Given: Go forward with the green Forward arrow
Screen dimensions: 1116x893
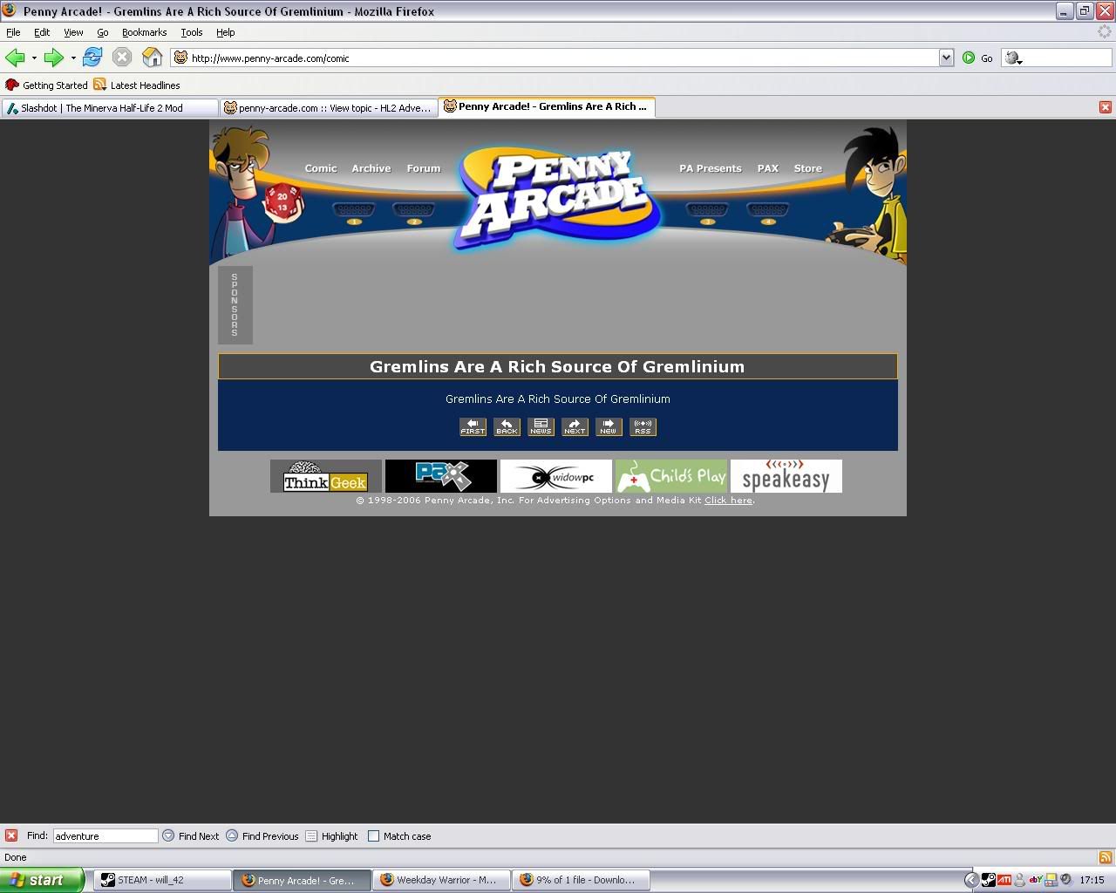Looking at the screenshot, I should coord(54,58).
